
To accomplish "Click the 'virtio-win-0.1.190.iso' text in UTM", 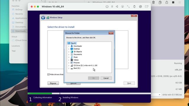I will tap(172, 95).
